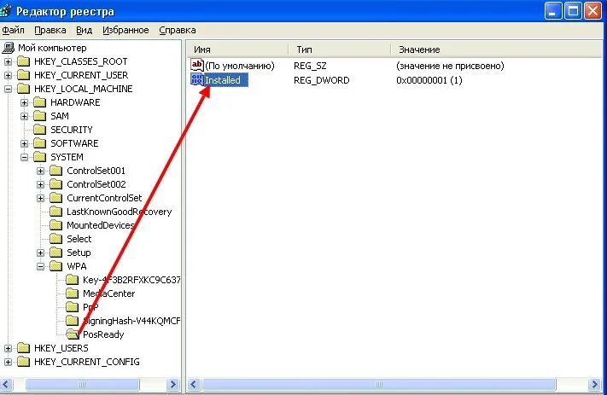This screenshot has width=607, height=395.
Task: Select Мой компьютер root node
Action: click(x=52, y=48)
